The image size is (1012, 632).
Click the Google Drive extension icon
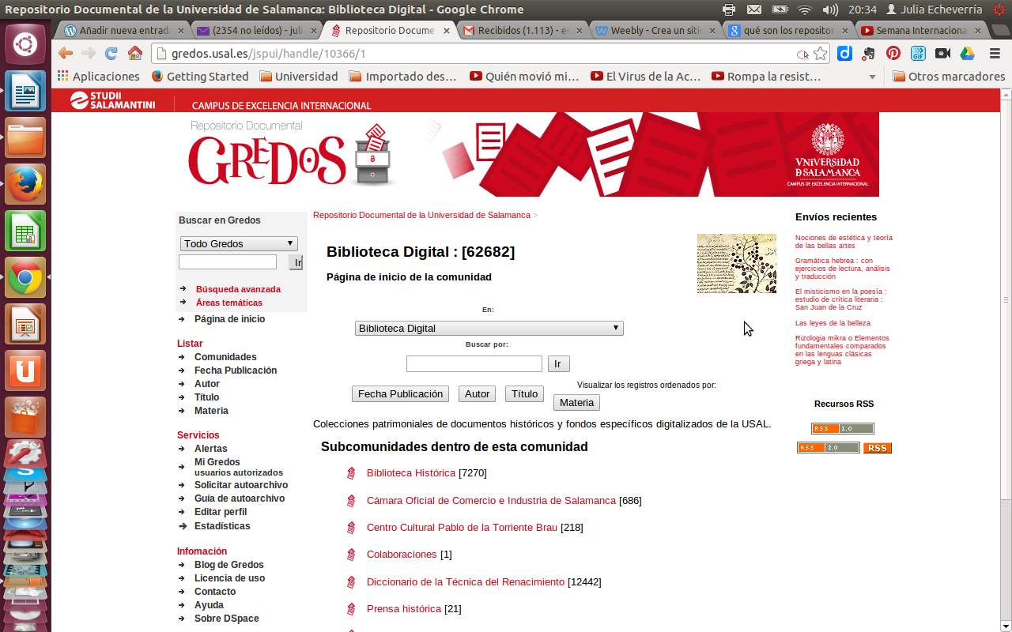pos(967,54)
